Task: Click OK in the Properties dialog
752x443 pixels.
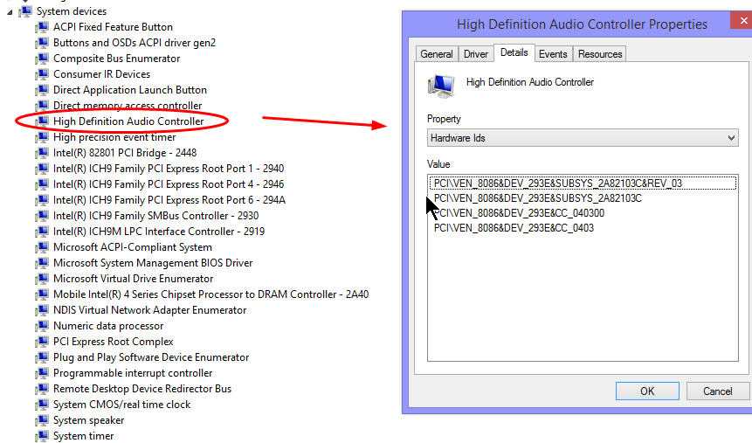Action: tap(647, 391)
